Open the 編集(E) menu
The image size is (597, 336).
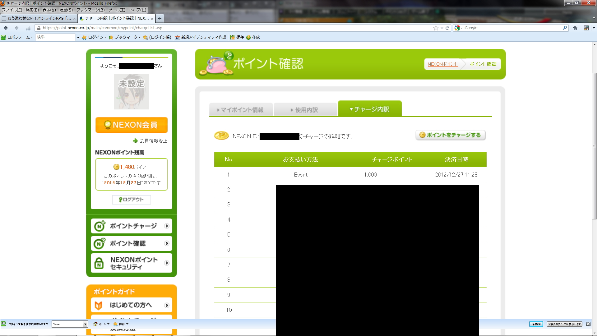tap(32, 10)
